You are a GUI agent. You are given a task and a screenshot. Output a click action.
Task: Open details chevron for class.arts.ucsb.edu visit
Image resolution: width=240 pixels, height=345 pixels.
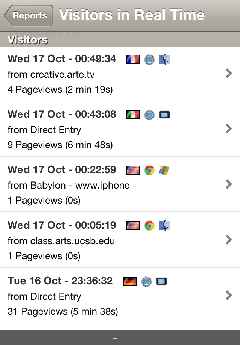(229, 240)
